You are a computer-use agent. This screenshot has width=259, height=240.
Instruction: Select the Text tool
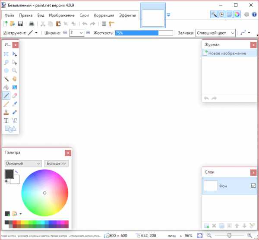pos(6,120)
